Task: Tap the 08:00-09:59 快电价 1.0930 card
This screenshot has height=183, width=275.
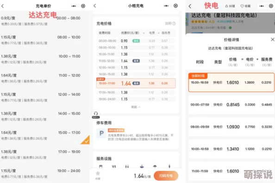Action: click(x=231, y=127)
